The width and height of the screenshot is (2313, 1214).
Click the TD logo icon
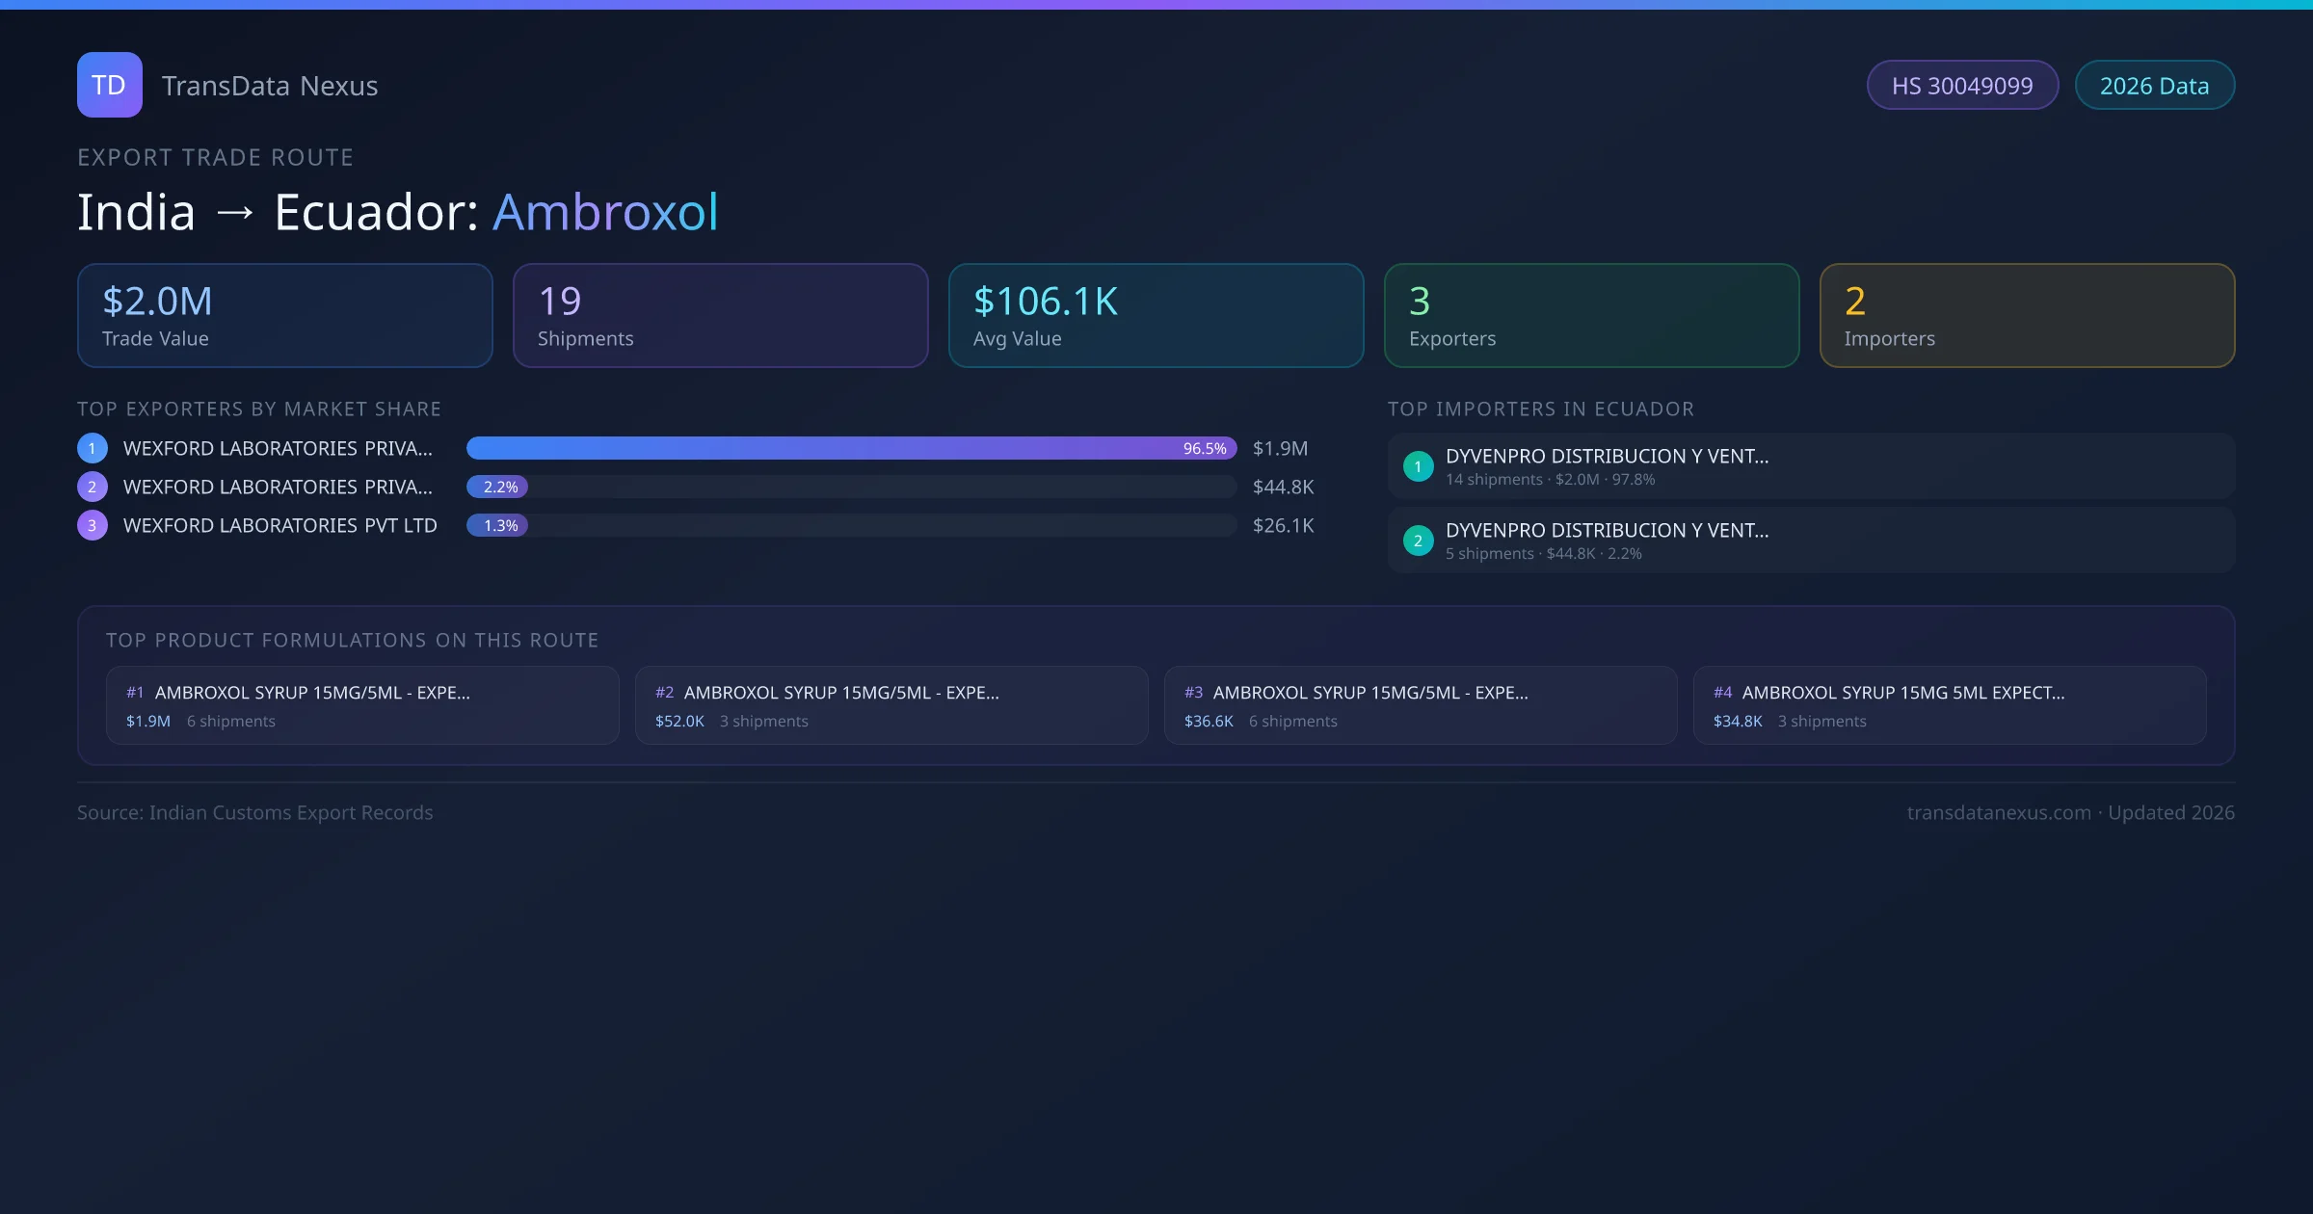point(109,85)
